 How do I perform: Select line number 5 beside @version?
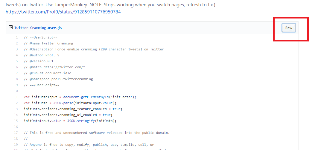tap(17, 61)
